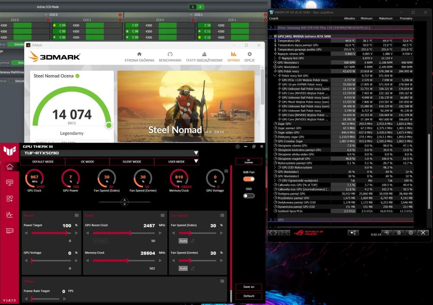Click the gauge row customize icon
Image resolution: width=433 pixels, height=305 pixels.
tap(226, 171)
